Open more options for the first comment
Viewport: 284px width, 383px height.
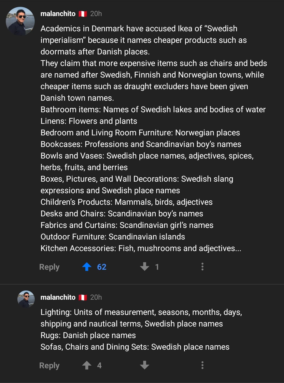coord(202,267)
